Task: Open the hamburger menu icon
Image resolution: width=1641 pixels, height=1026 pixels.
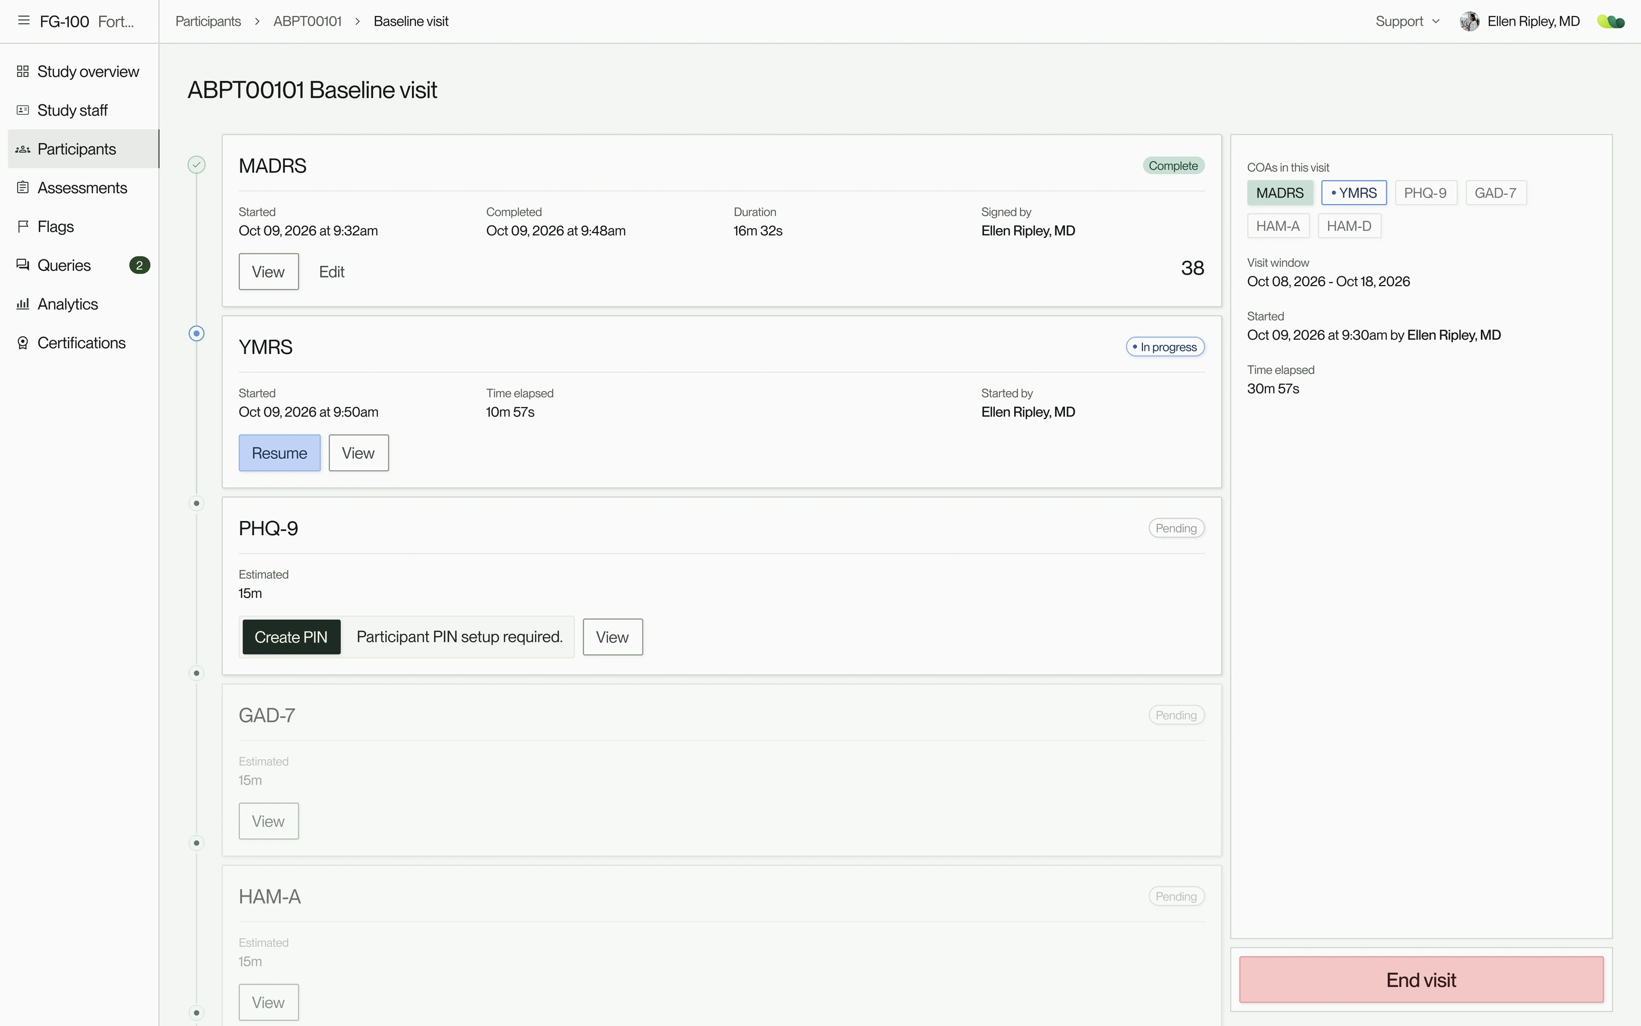Action: 24,21
